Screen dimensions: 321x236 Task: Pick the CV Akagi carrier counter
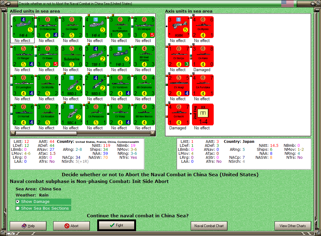coord(179,86)
